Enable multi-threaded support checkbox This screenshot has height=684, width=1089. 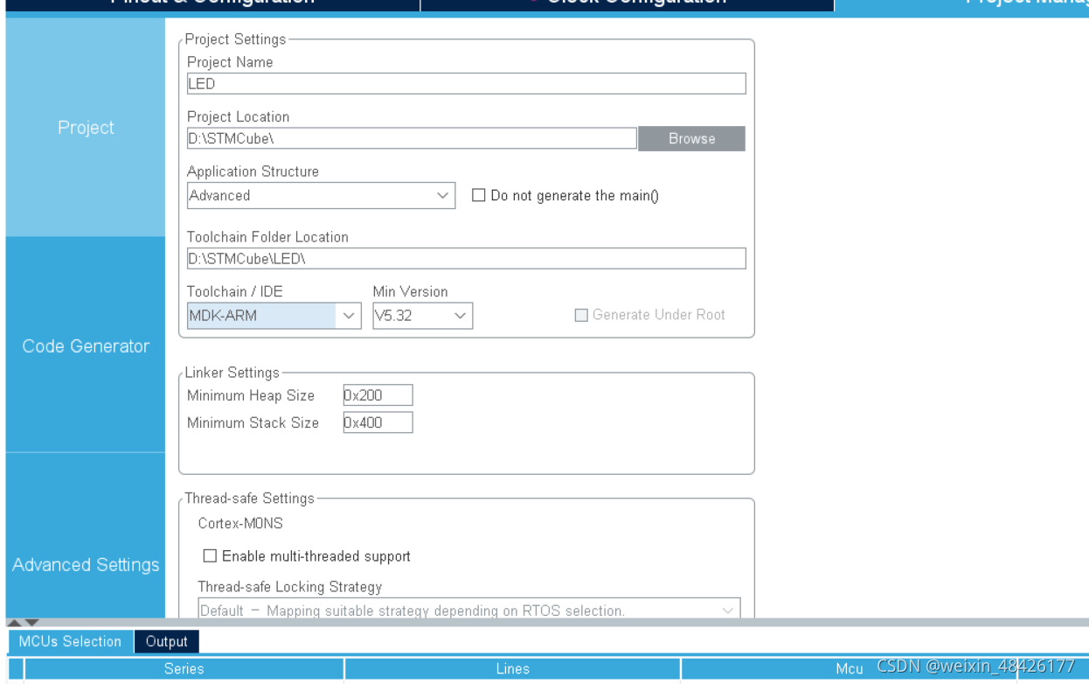coord(209,555)
